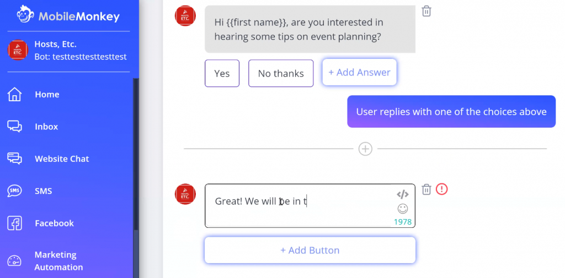Select the 'No thanks' answer button
This screenshot has width=565, height=278.
(x=281, y=73)
